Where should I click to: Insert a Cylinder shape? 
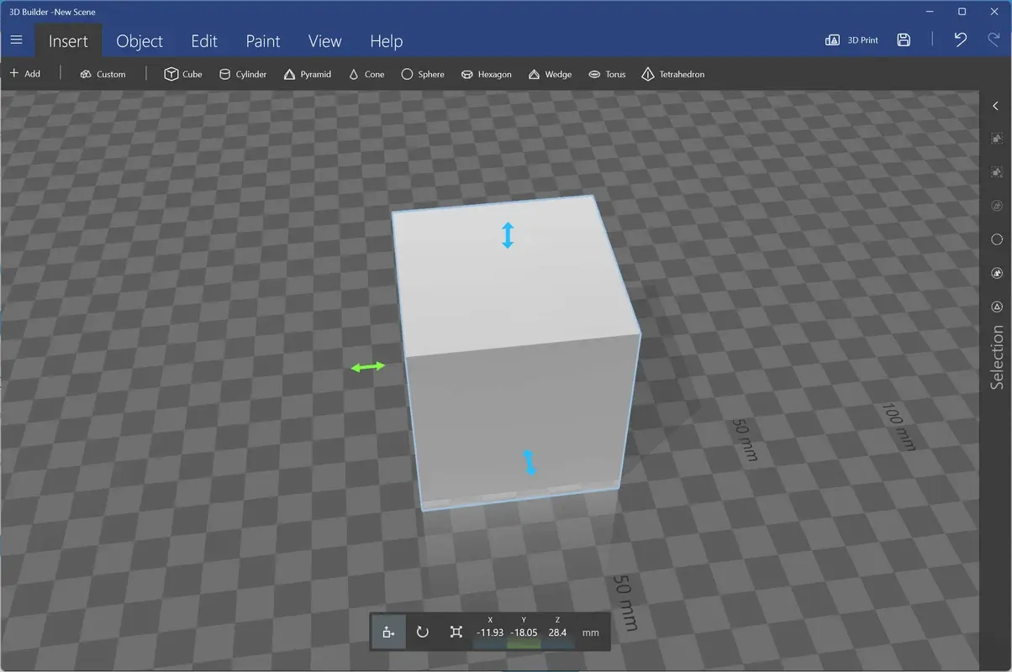(x=243, y=74)
